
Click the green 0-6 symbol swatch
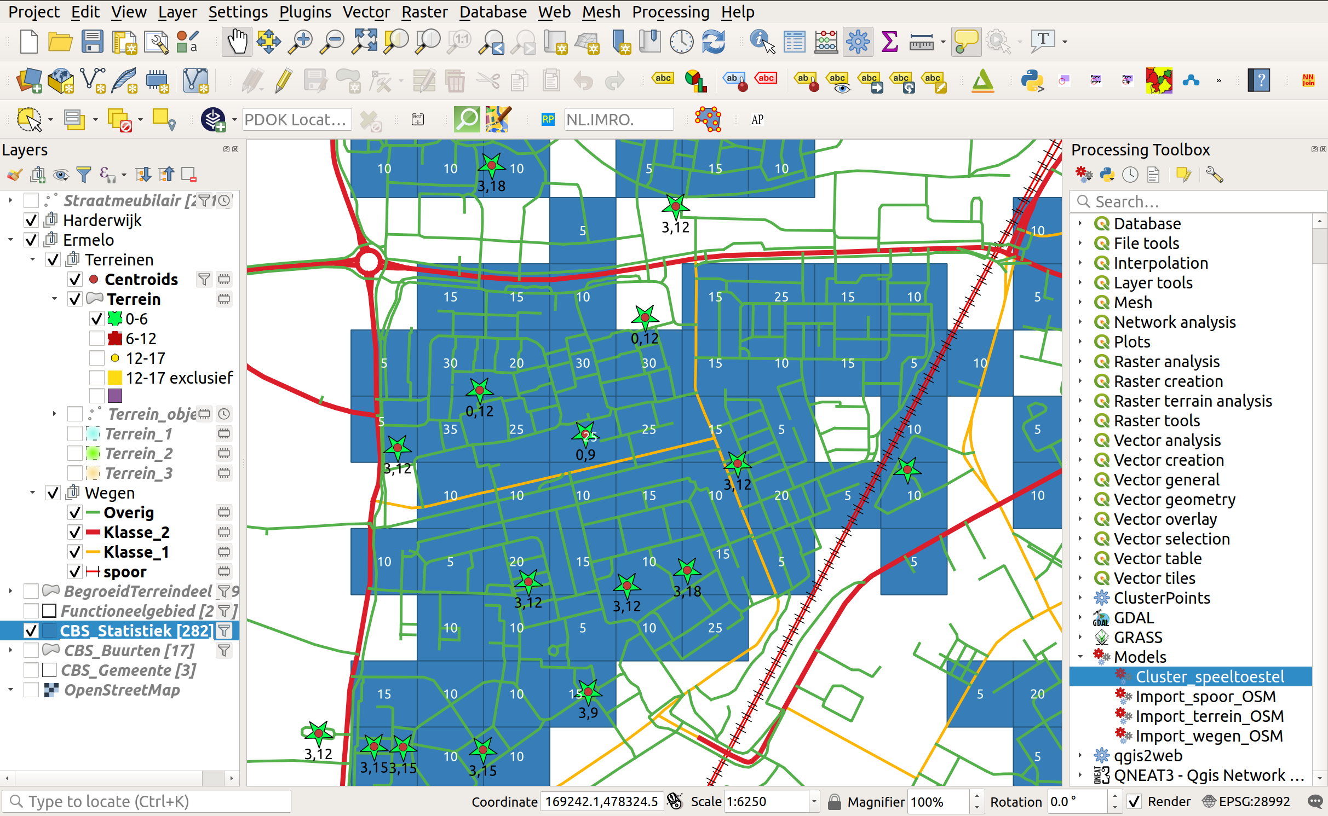coord(115,319)
